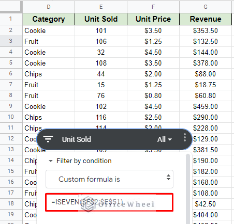Click the Revenue header cell

(x=206, y=19)
